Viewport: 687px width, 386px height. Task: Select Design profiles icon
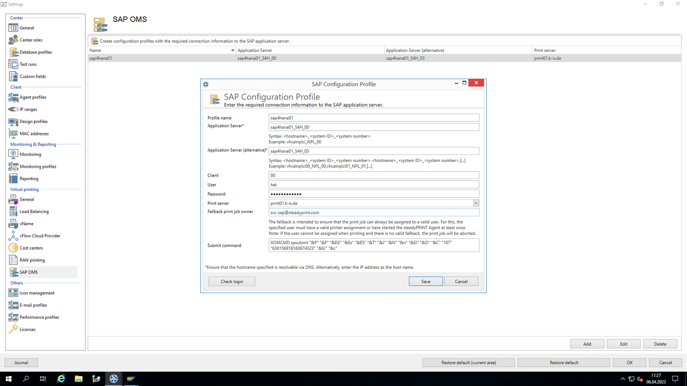click(13, 122)
